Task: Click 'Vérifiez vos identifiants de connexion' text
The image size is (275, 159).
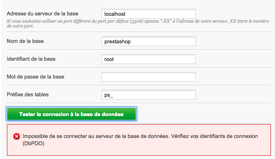Action: 214,136
